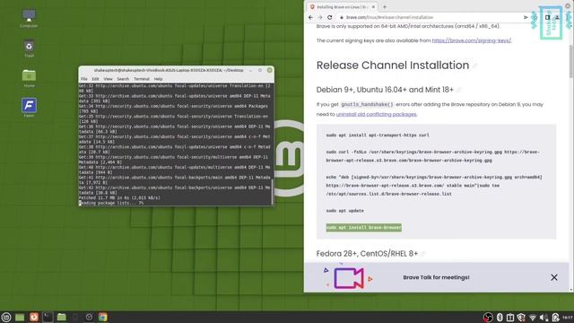Click the sudo apt install apt-transport-https curl line
The width and height of the screenshot is (574, 323).
click(x=378, y=135)
